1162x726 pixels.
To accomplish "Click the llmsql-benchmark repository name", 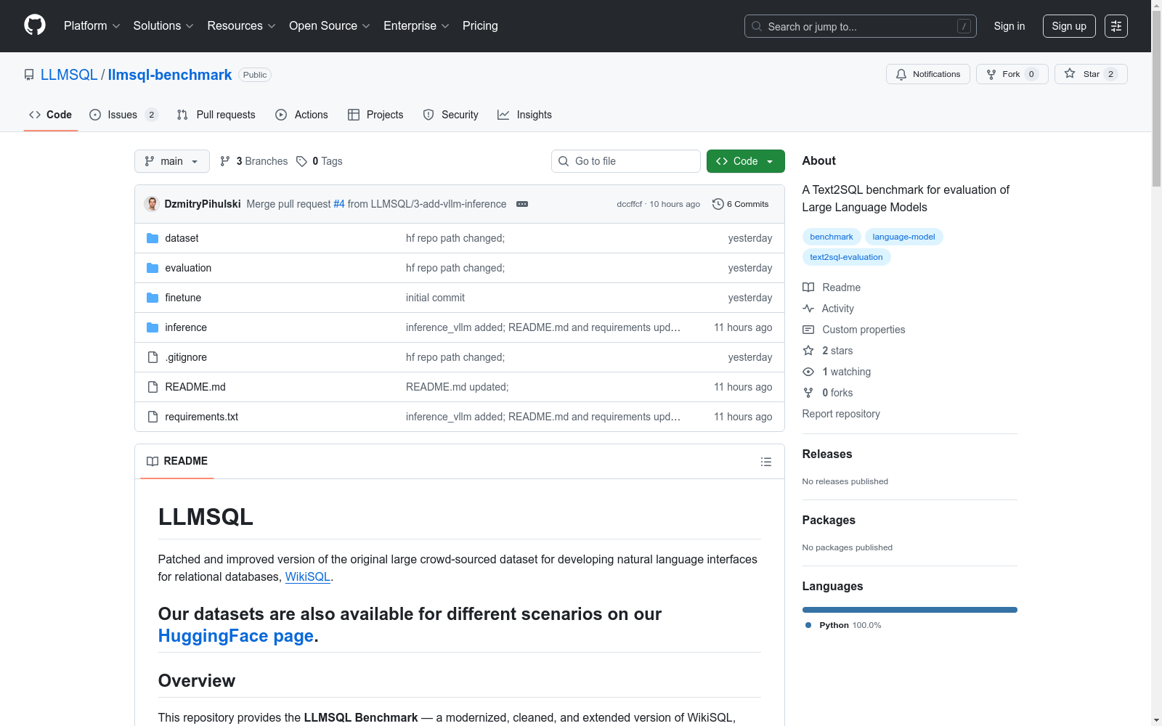I will 170,75.
